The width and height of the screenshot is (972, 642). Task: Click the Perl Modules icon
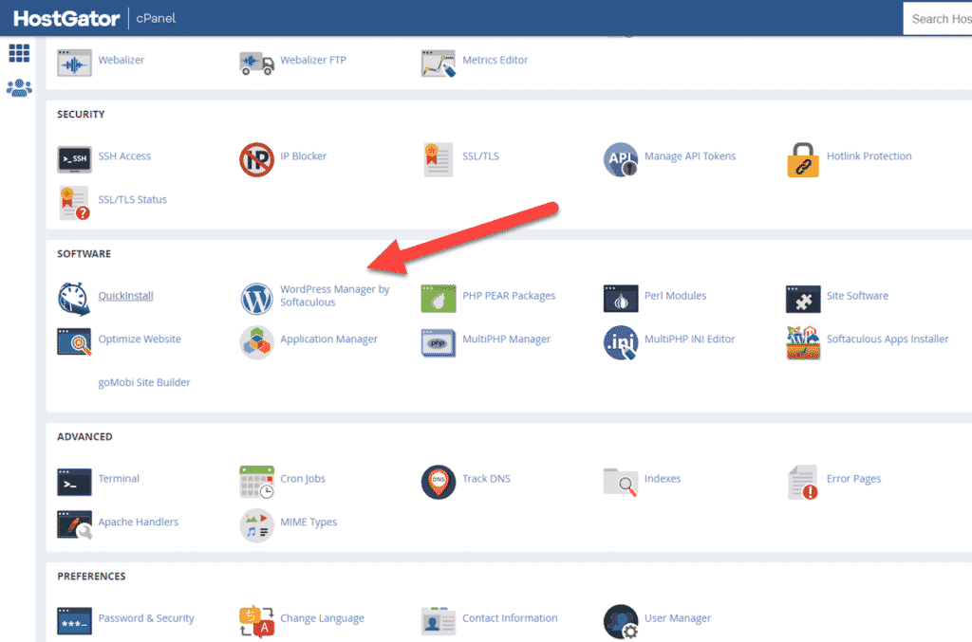click(621, 299)
